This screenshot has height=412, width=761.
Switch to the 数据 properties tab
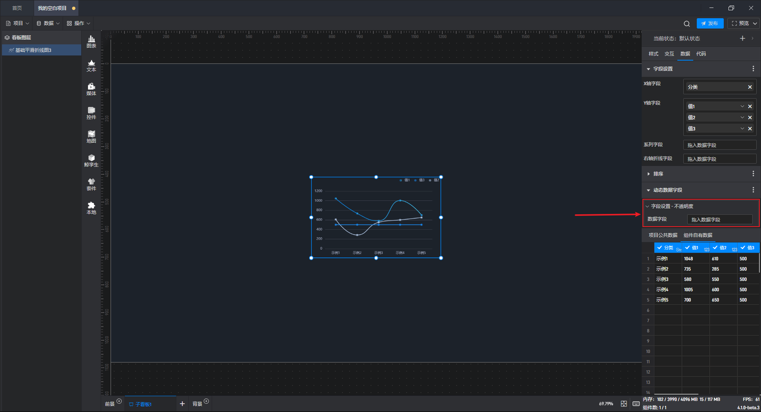(x=685, y=54)
